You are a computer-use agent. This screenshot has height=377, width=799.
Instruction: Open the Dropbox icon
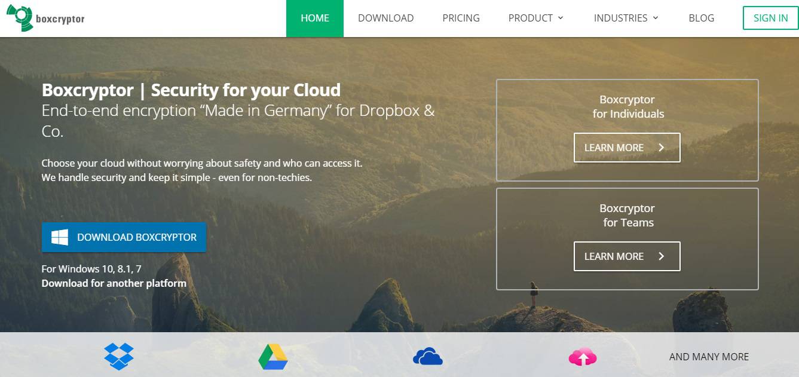(x=119, y=356)
